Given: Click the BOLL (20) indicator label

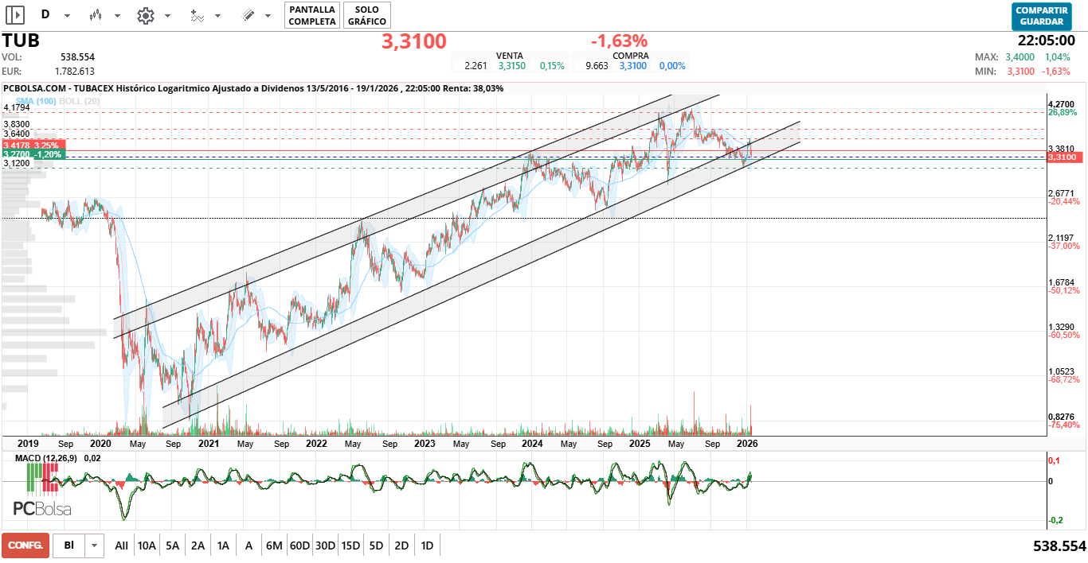Looking at the screenshot, I should point(79,101).
